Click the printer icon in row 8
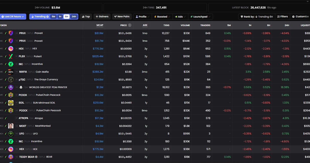The width and height of the screenshot is (310, 163). 21,87
